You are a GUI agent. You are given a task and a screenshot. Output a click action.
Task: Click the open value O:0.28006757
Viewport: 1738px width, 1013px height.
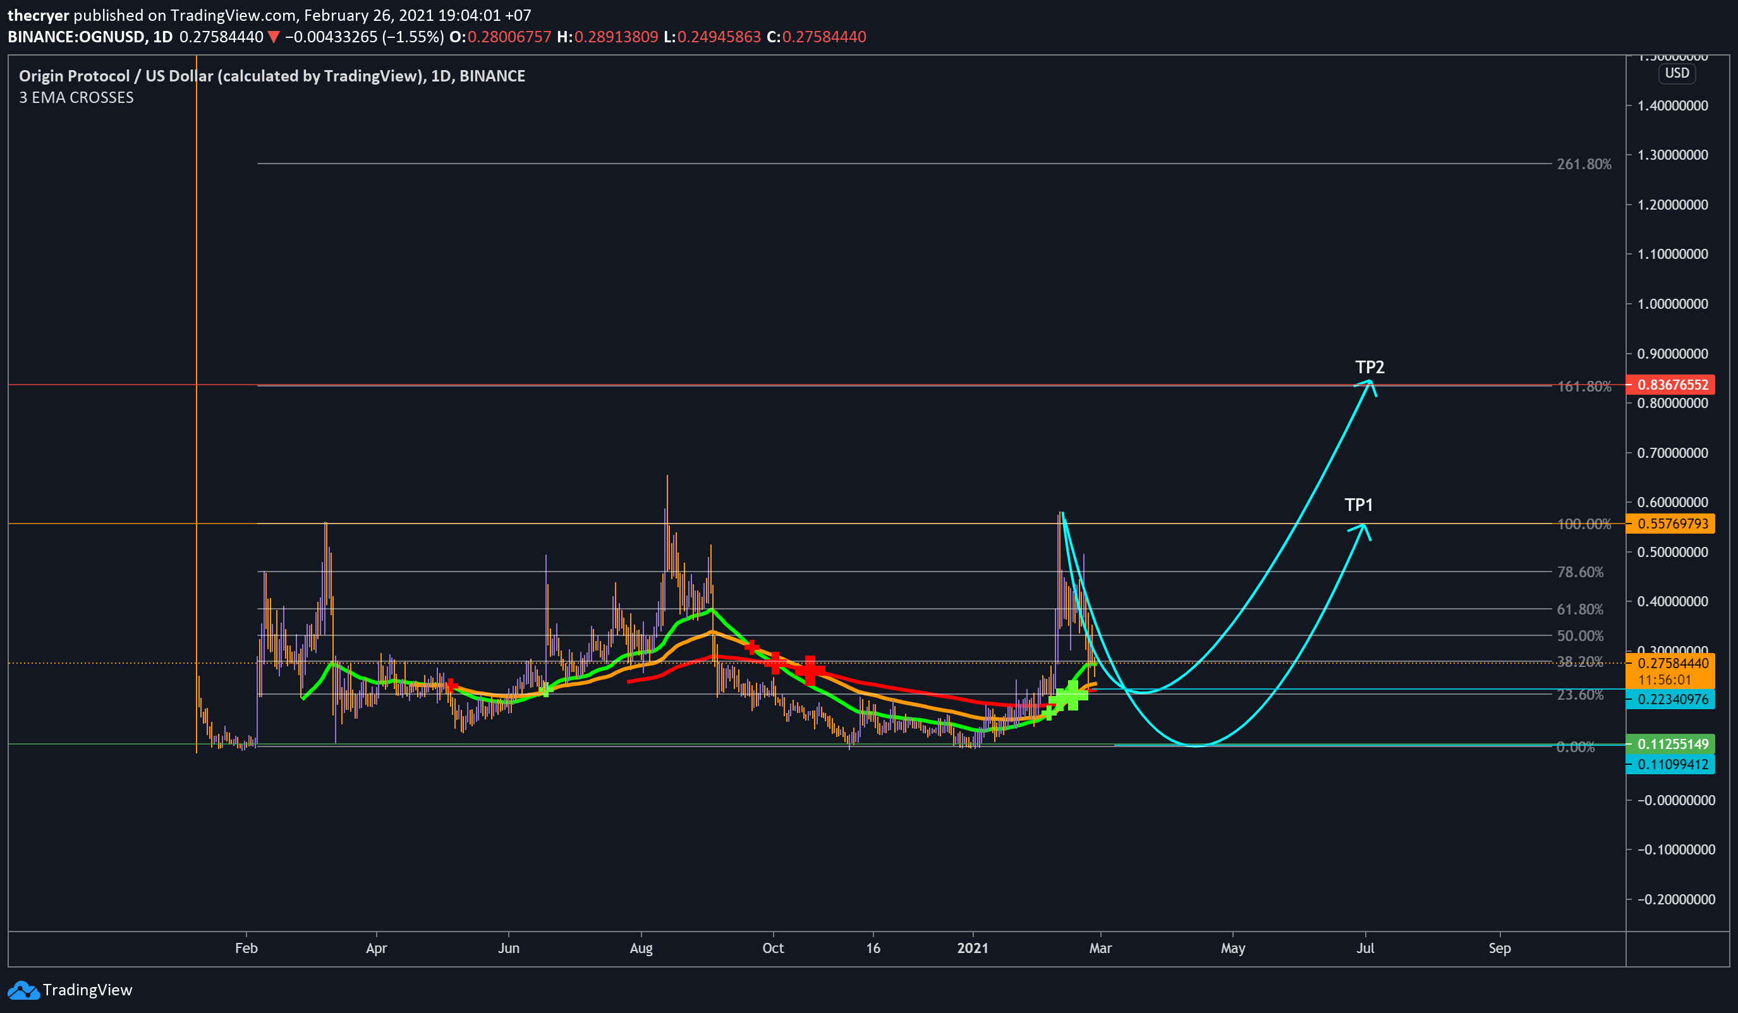501,37
